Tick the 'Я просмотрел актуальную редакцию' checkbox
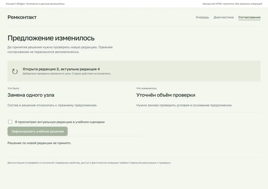The height and width of the screenshot is (189, 268). click(x=10, y=122)
